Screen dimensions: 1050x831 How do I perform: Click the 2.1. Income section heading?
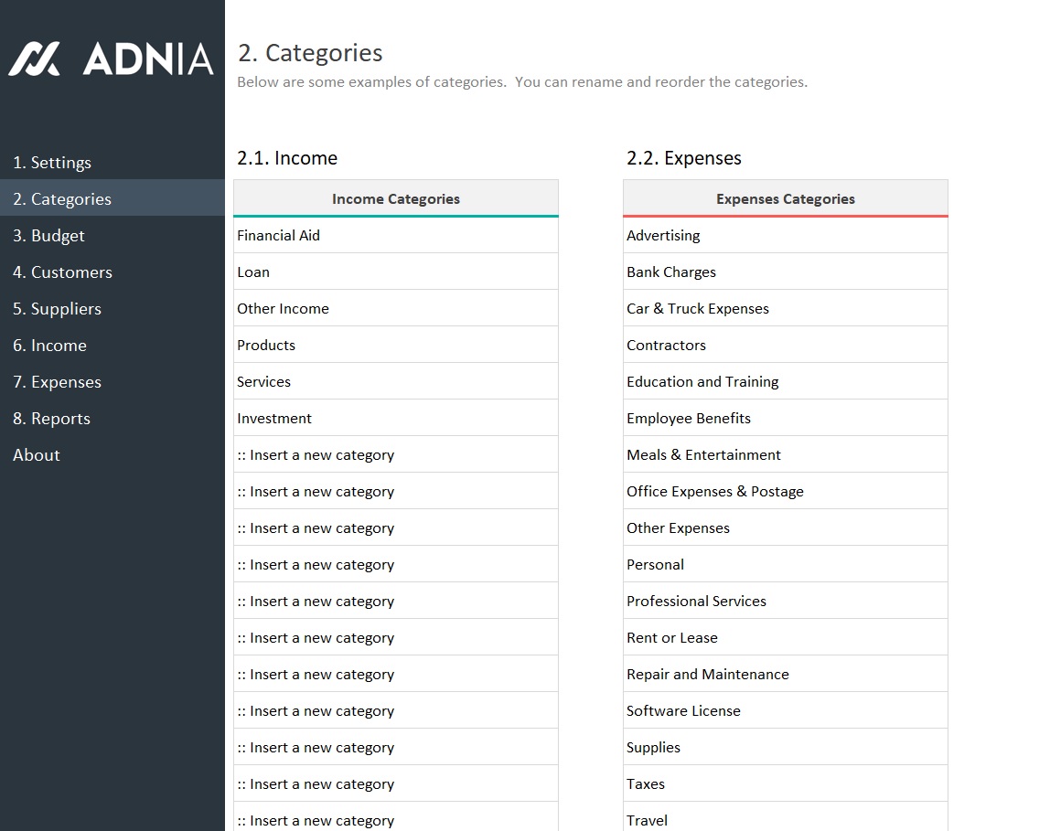pos(287,158)
